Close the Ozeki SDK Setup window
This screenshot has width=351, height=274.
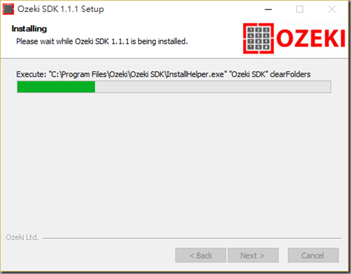click(331, 10)
